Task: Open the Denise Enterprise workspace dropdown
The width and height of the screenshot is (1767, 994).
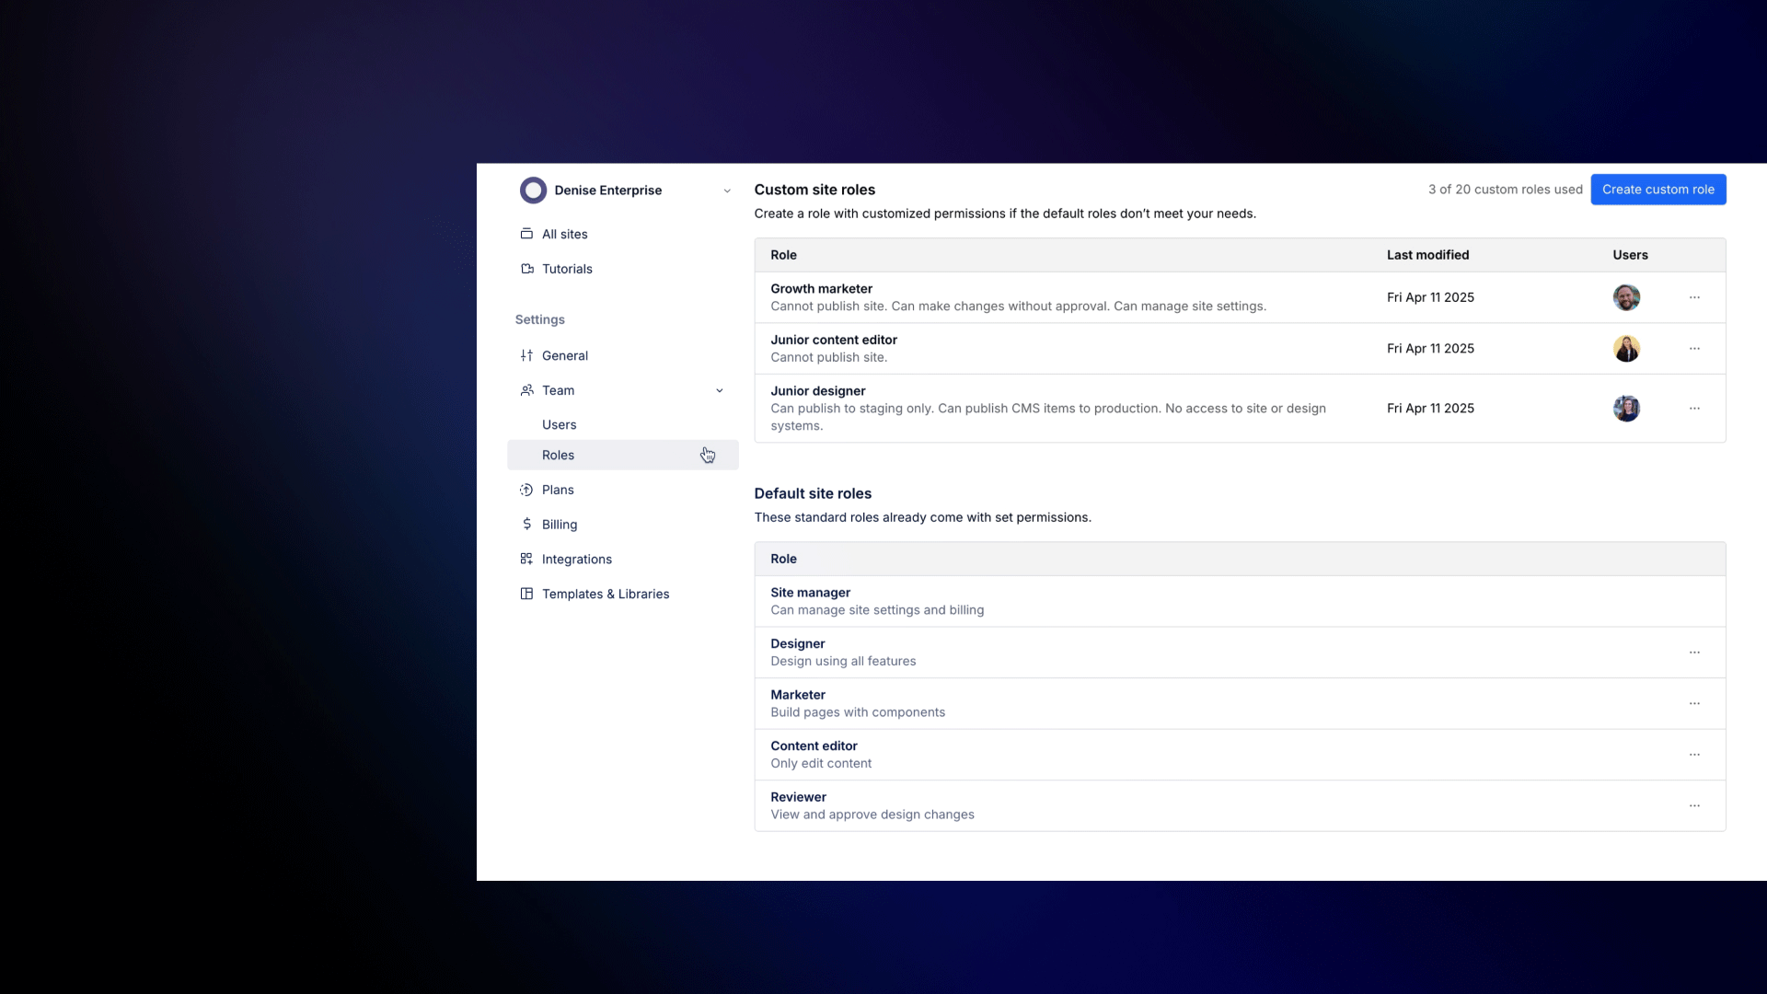Action: (727, 191)
